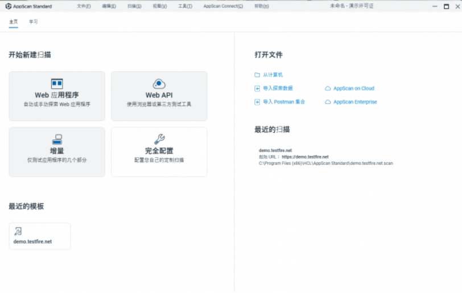This screenshot has height=293, width=462.
Task: Start a Web 应用程序 scan card
Action: coord(57,96)
